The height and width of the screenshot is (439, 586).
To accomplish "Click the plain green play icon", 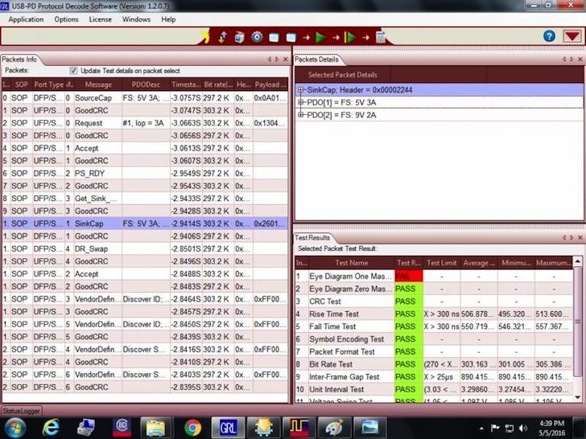I will [320, 37].
